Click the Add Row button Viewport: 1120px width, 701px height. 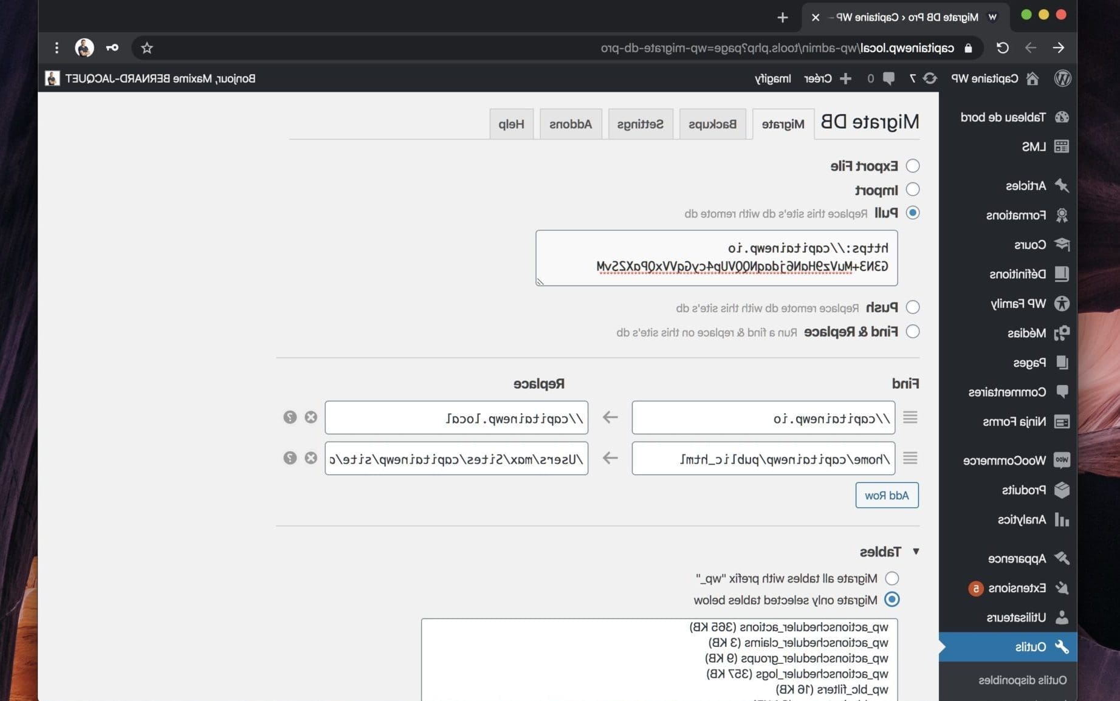tap(887, 496)
